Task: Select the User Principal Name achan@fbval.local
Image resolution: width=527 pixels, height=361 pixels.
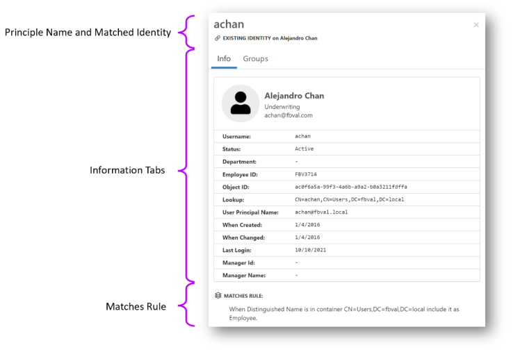Action: click(321, 212)
